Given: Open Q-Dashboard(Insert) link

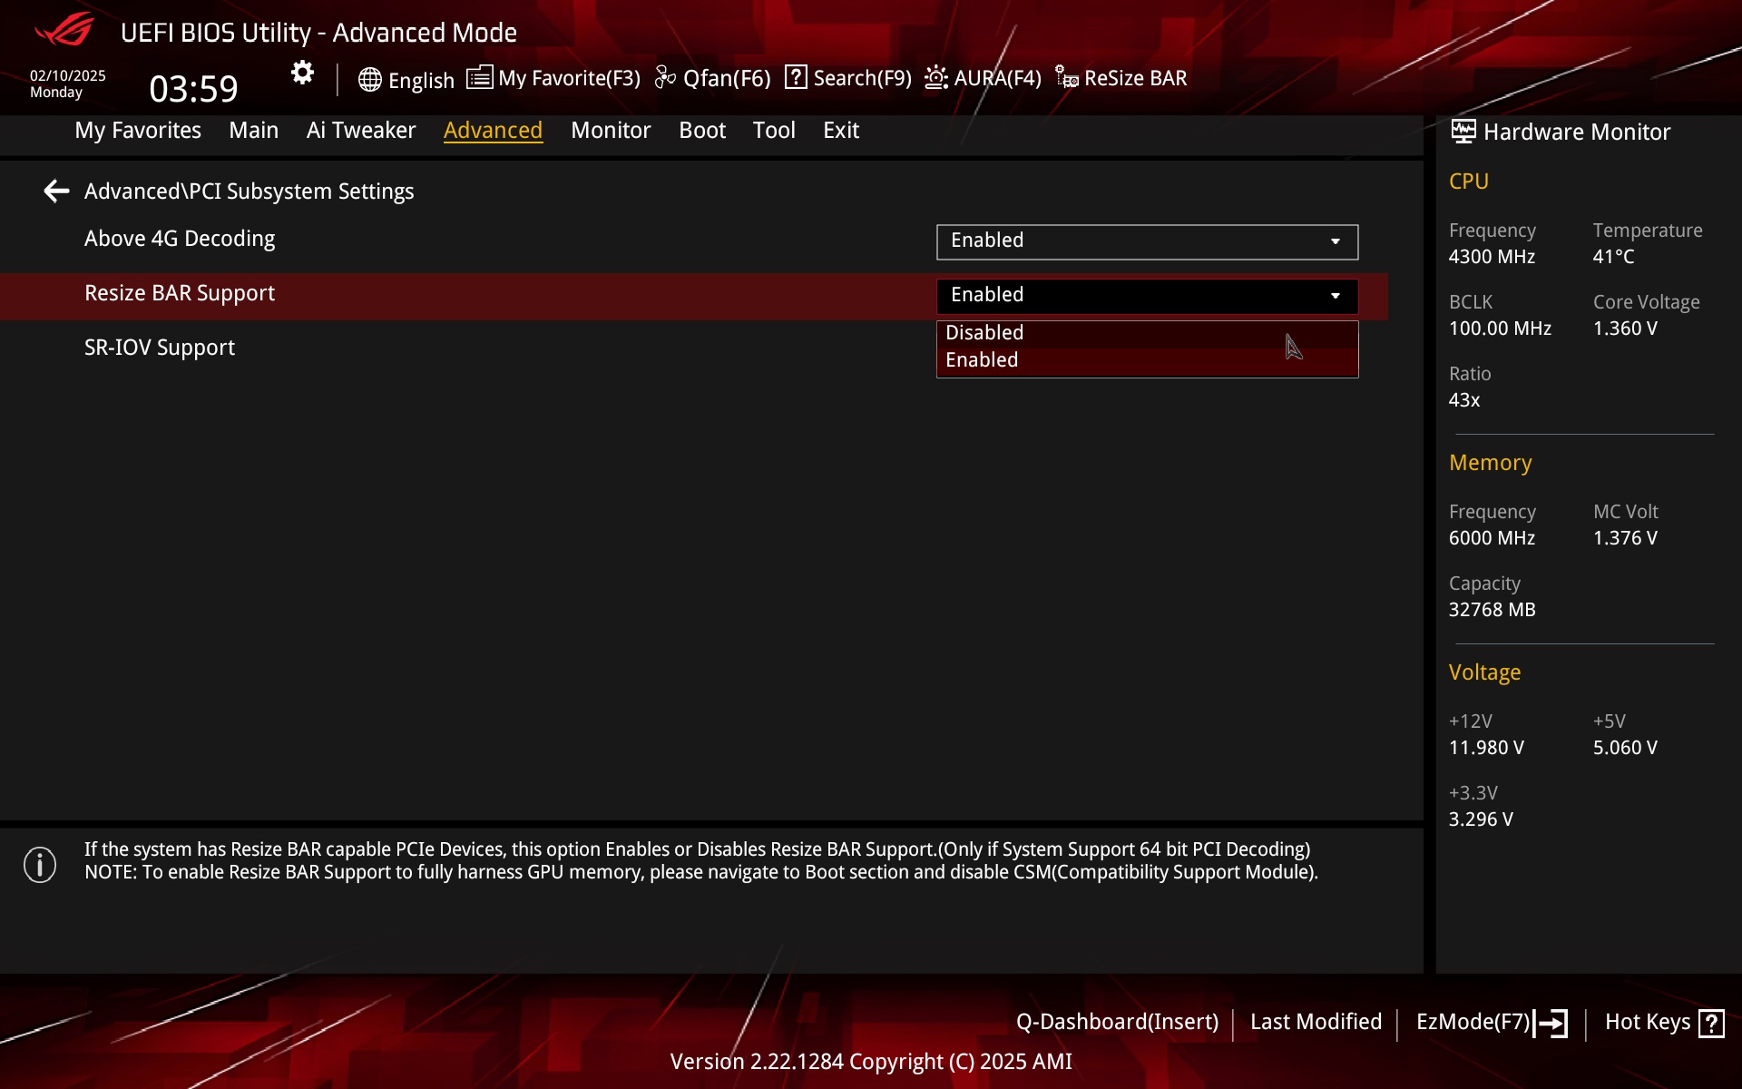Looking at the screenshot, I should (x=1116, y=1022).
